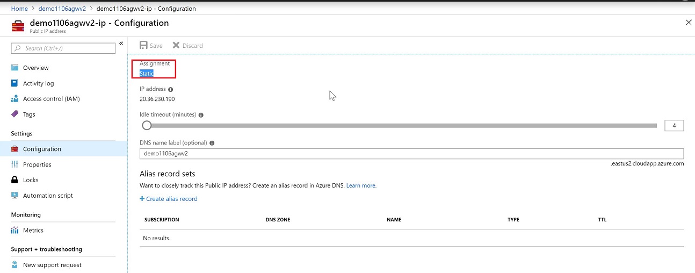This screenshot has height=273, width=695.
Task: Click the No results. table row
Action: coord(411,238)
